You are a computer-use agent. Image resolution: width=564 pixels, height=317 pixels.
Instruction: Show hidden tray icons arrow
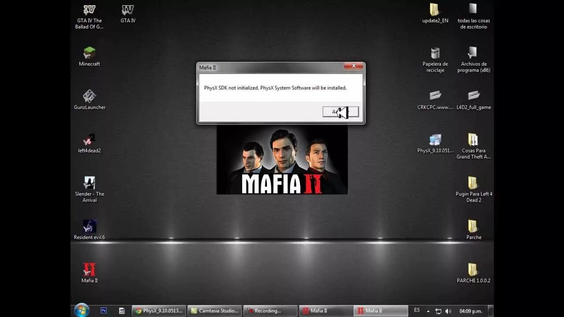pos(428,311)
